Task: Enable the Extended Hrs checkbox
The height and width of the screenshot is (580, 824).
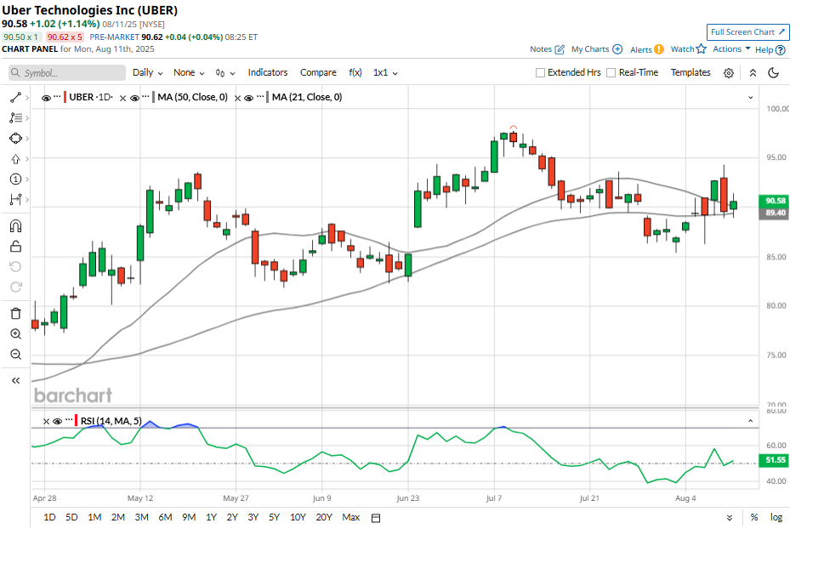Action: [x=540, y=73]
